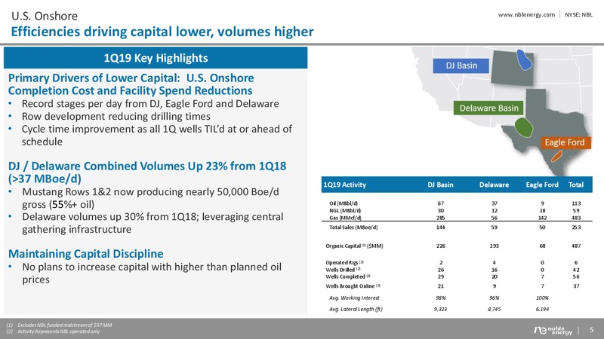Click the DJ Basin column header in table
Viewport: 604px width, 339px height.
[440, 185]
